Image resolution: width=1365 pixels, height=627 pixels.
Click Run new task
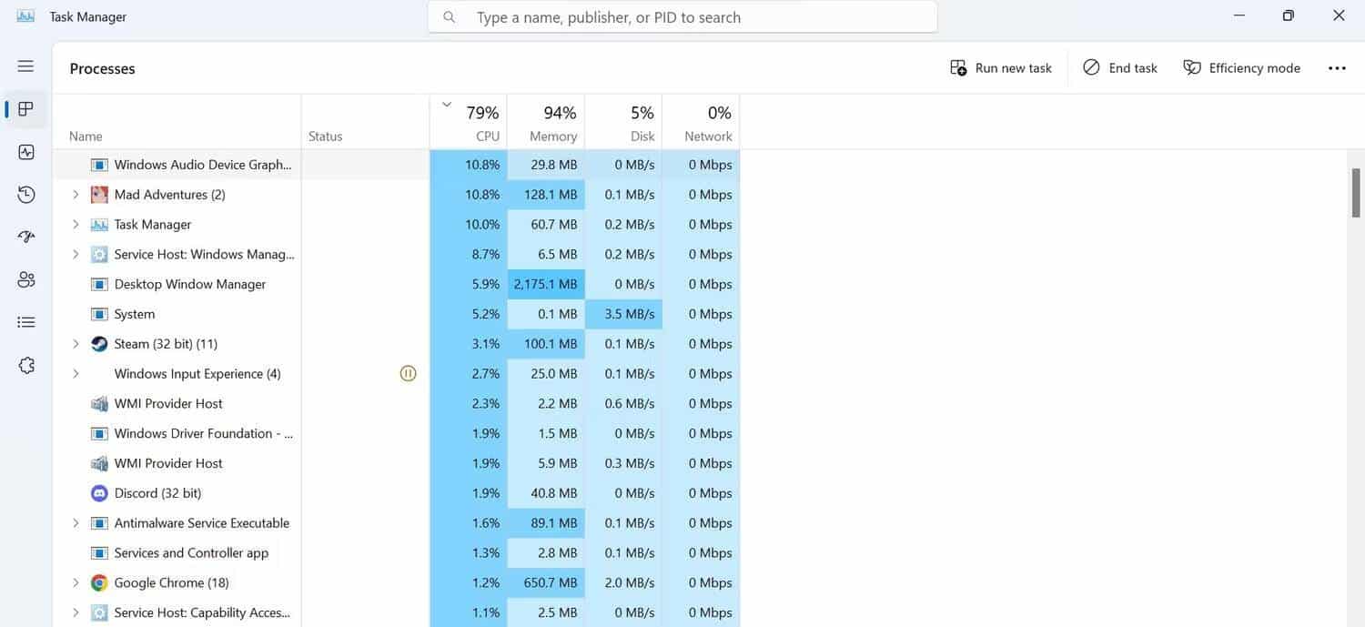1000,67
